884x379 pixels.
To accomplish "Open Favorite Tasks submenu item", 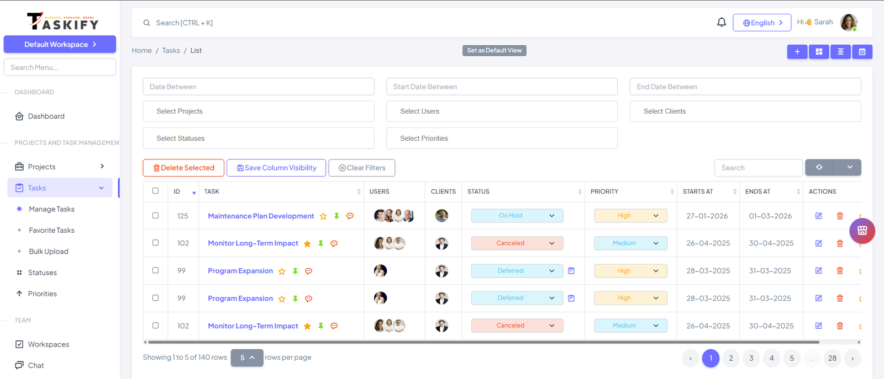I will coord(51,230).
